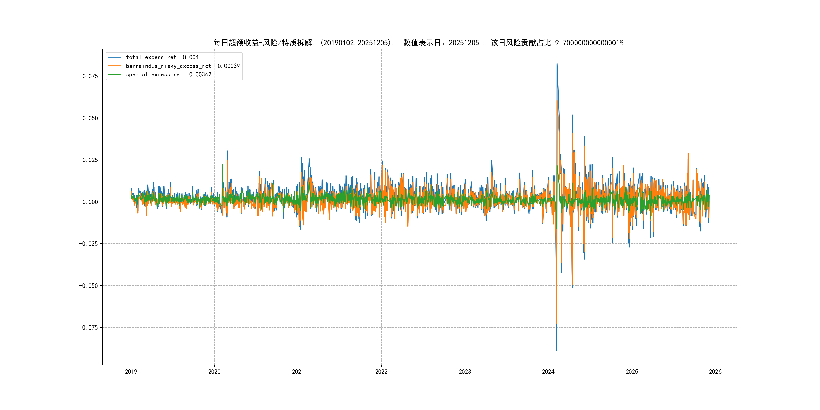
Task: Click the orange barraindus_risky_excess_ret legend line
Action: click(x=115, y=66)
